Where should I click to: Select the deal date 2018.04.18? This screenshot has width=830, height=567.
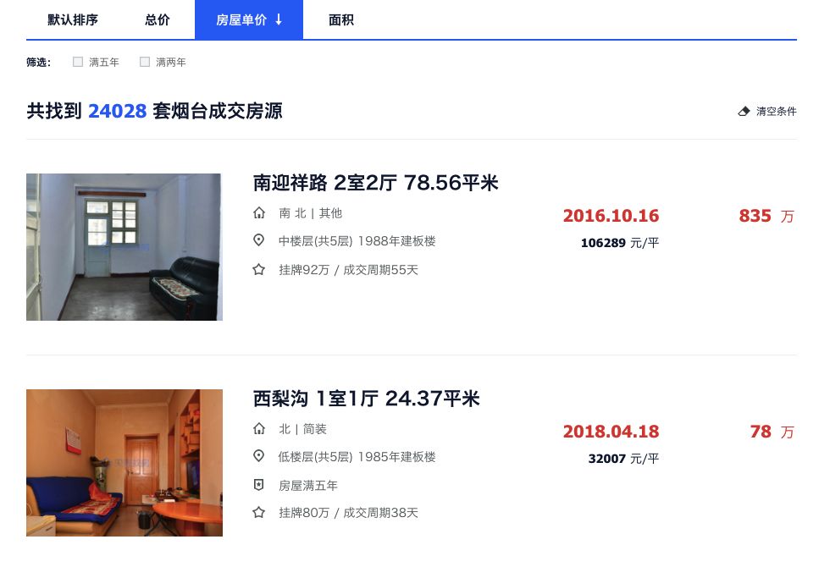(611, 432)
